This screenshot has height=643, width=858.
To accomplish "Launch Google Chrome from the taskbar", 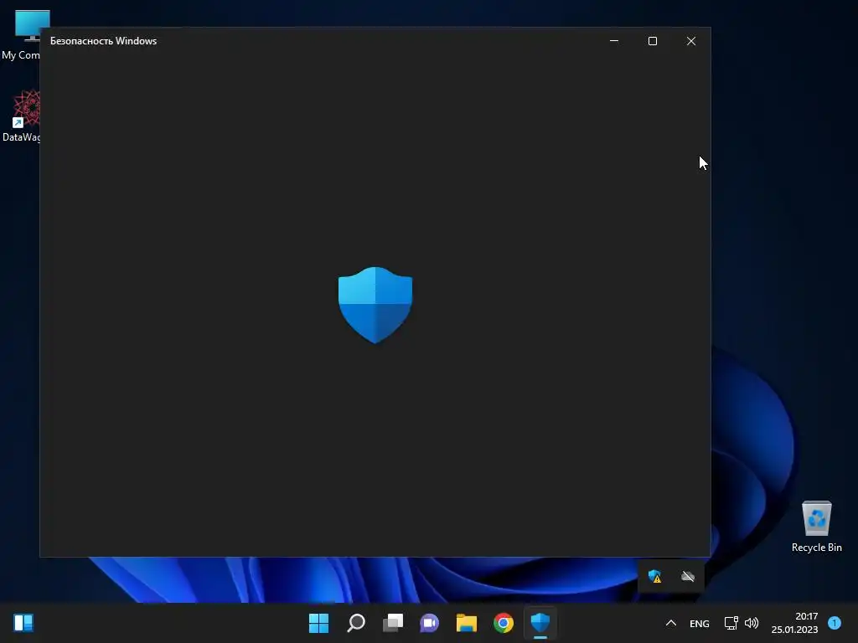I will [504, 623].
